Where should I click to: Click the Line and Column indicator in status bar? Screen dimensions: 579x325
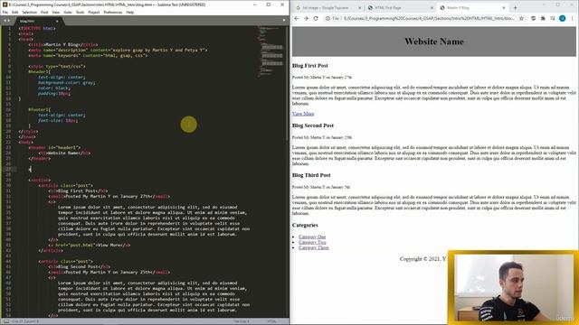pyautogui.click(x=25, y=321)
